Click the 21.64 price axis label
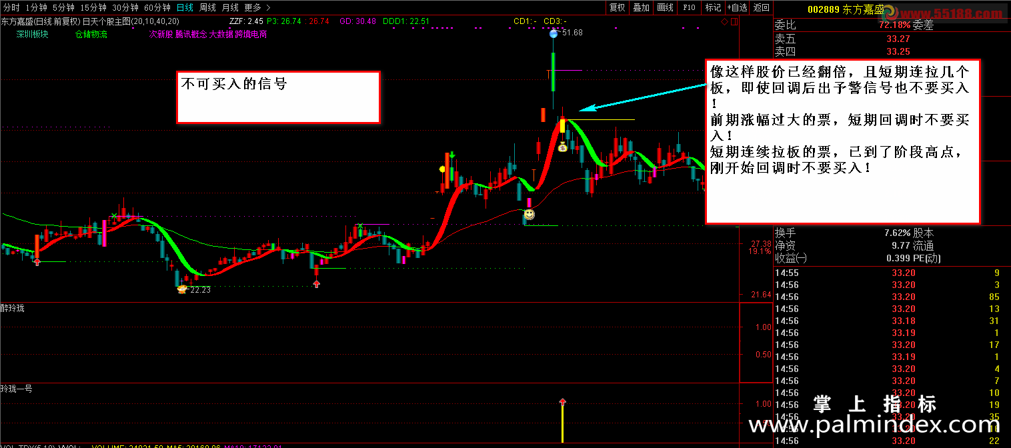Viewport: 1011px width, 448px height. point(760,295)
